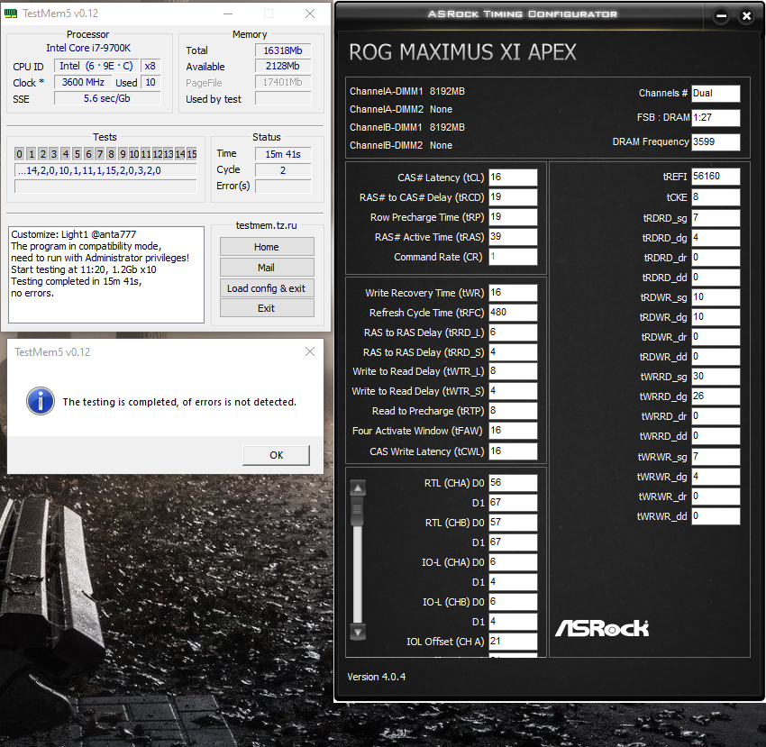Close the TestMem5 completion dialog
This screenshot has height=747, width=766.
(310, 351)
